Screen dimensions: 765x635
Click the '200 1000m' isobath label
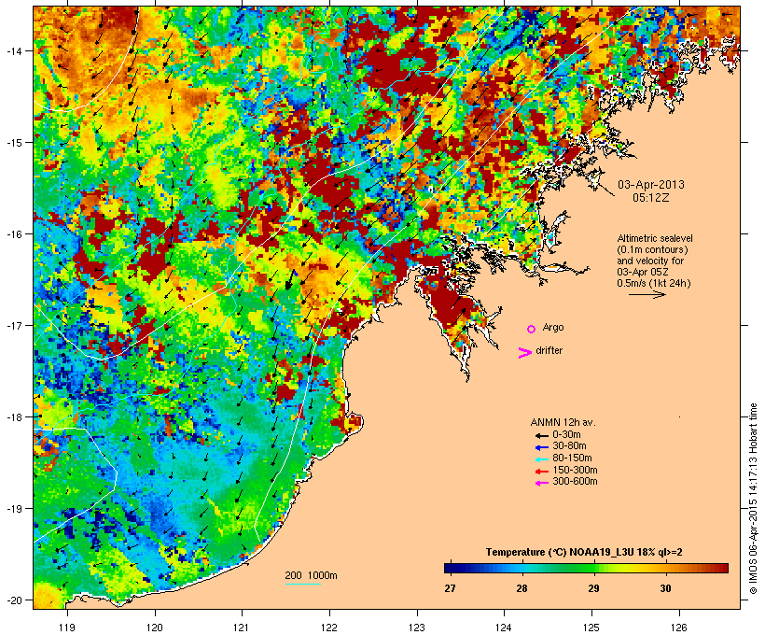[311, 575]
